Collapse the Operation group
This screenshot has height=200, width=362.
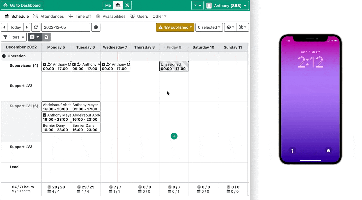[x=4, y=56]
